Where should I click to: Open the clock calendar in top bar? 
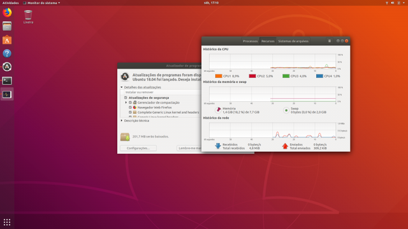coord(211,3)
